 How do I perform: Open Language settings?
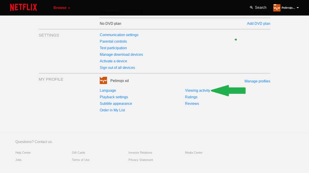pyautogui.click(x=108, y=90)
